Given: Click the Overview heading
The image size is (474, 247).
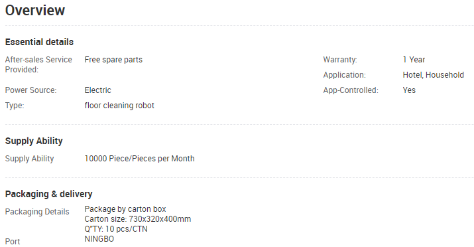Looking at the screenshot, I should pyautogui.click(x=35, y=10).
